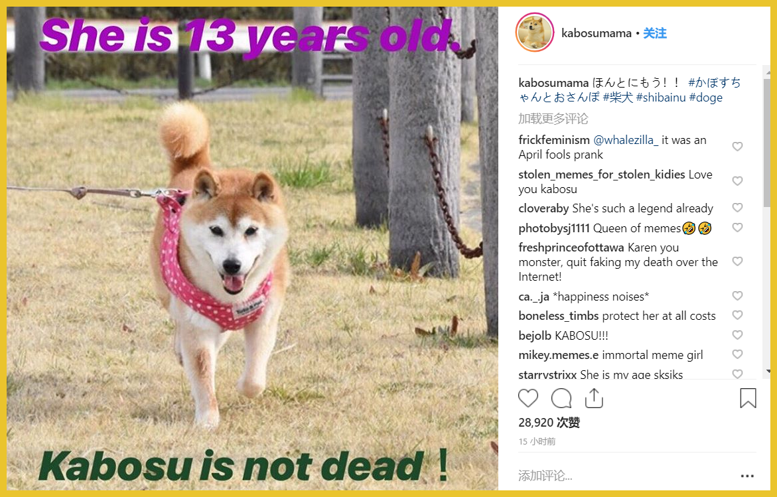Screen dimensions: 777x497
Task: Open the three-dot more options menu
Action: [747, 476]
